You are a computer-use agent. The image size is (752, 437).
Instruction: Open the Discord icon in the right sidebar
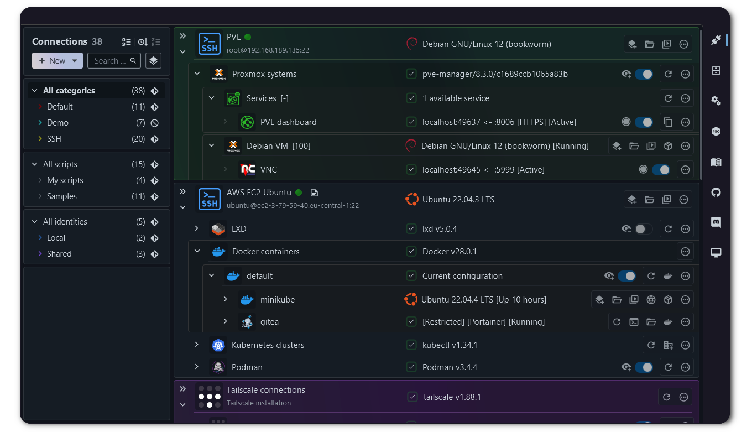click(x=716, y=222)
